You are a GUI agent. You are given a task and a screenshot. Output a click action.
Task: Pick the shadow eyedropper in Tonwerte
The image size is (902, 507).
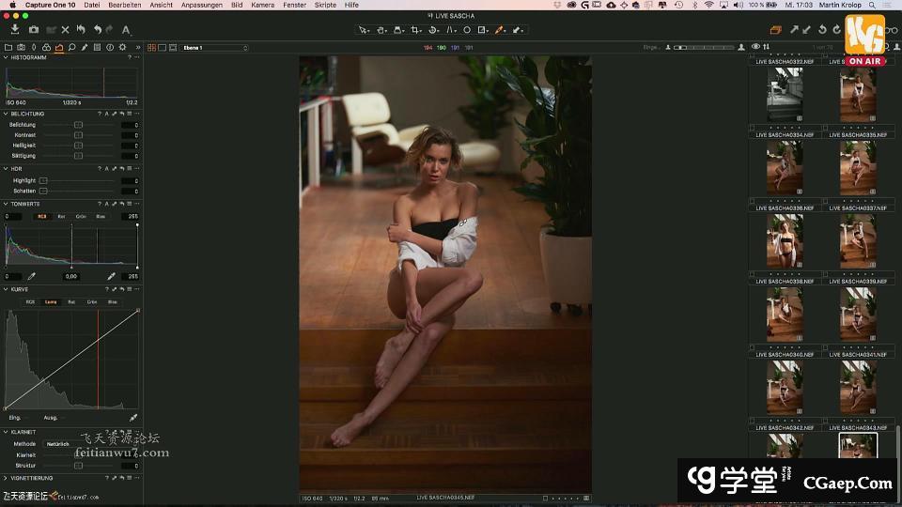pyautogui.click(x=31, y=276)
